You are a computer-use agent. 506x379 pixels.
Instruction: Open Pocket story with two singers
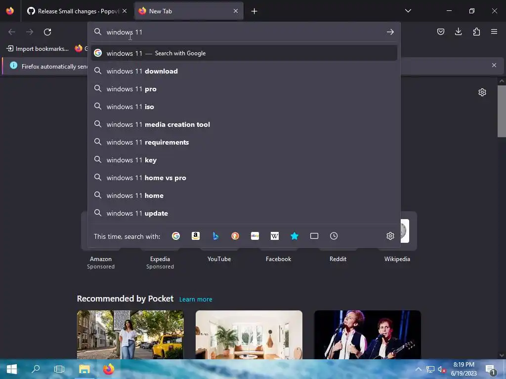coord(368,335)
